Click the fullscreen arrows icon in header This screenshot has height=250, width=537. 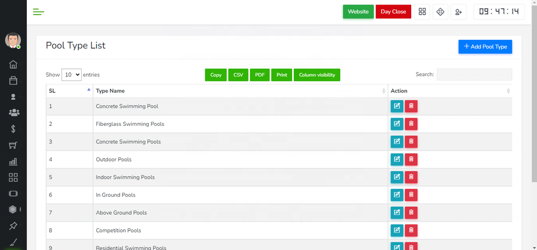click(440, 12)
